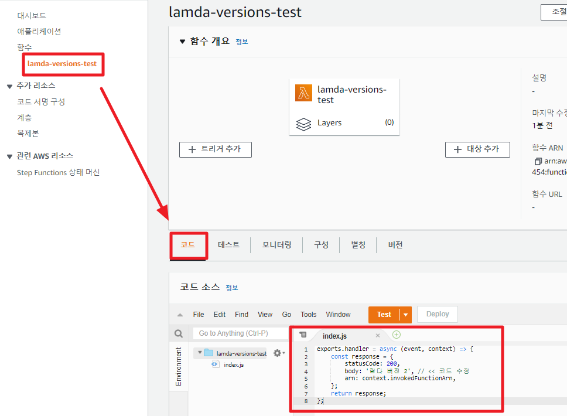Click the lamda-versions-test folder icon
This screenshot has width=567, height=416.
[x=209, y=353]
